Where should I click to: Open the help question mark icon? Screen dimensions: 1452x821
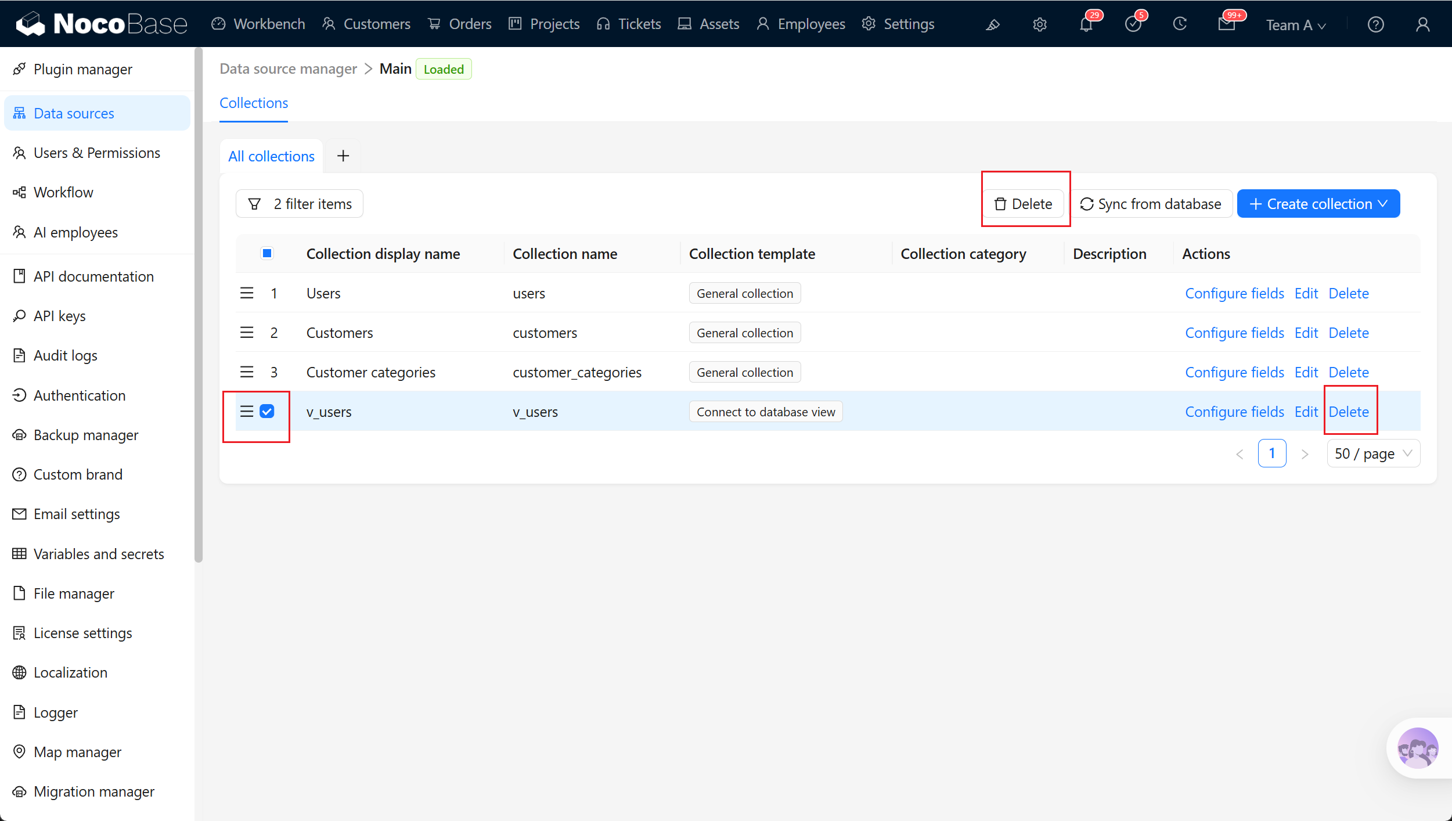point(1375,24)
